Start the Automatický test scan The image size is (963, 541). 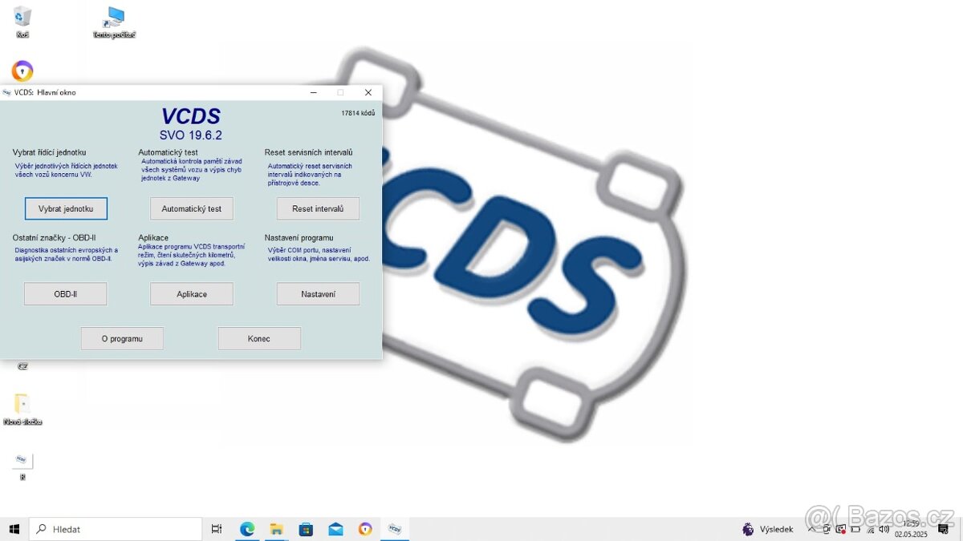[x=192, y=208]
